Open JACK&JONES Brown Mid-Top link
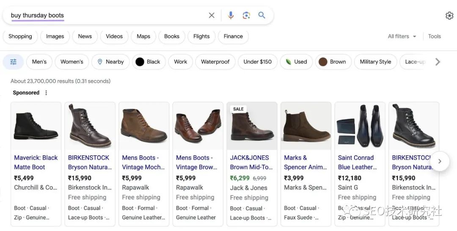Screen dimensions: 457x231 pyautogui.click(x=251, y=162)
